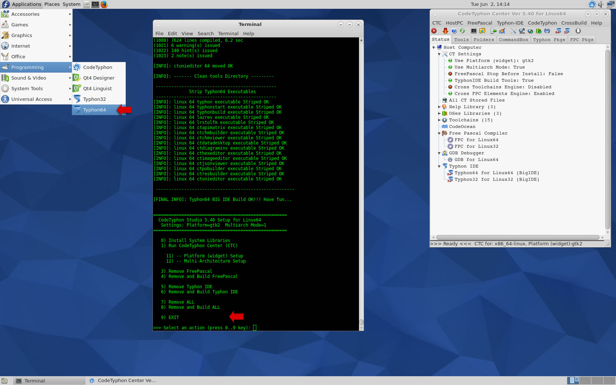Collapse the GDB Debugger node
This screenshot has width=616, height=385.
[x=439, y=153]
